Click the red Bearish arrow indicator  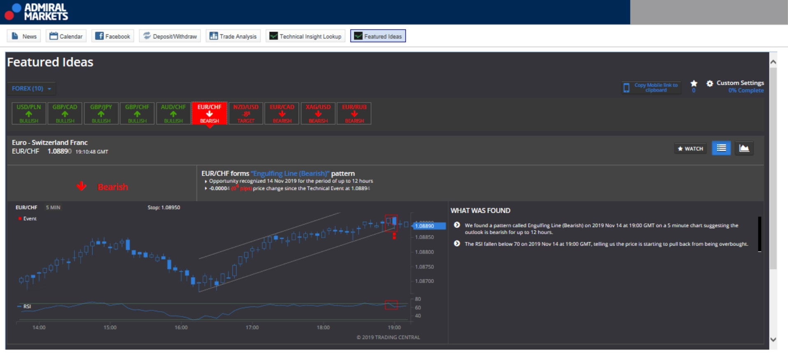[x=82, y=186]
